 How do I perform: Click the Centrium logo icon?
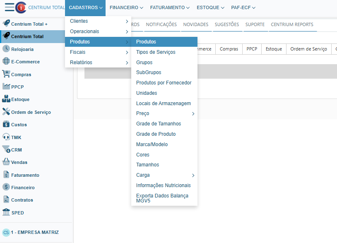pos(20,7)
